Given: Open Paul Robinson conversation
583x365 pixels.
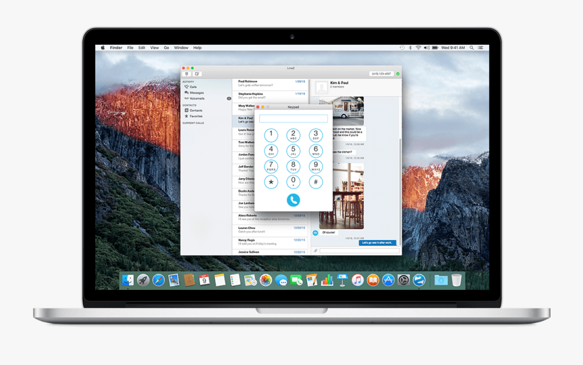Looking at the screenshot, I should pos(270,83).
